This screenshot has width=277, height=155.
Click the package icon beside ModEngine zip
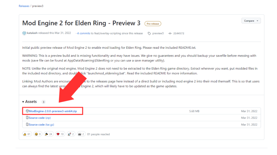tap(27, 111)
